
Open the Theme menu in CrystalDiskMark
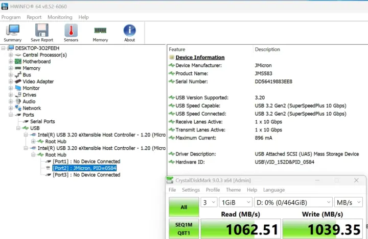point(233,190)
